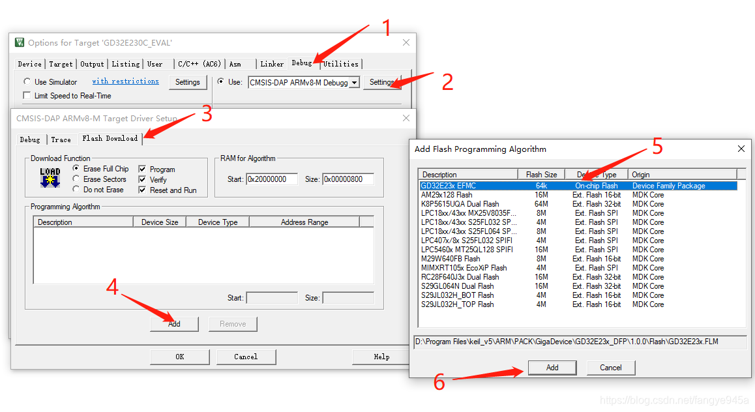Click the Remove button

(x=233, y=324)
